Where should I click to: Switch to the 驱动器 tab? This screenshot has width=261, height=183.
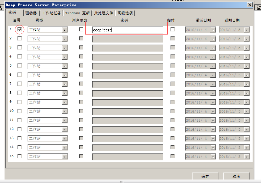click(31, 13)
